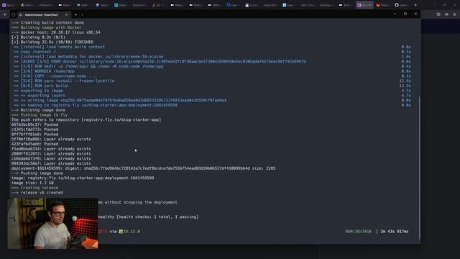Click the '2m 43s 917ms' duration text
Viewport: 460px width, 259px height.
click(395, 232)
